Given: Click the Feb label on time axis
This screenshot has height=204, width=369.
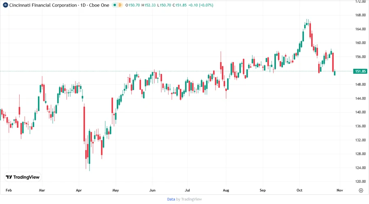Looking at the screenshot, I should [9, 190].
